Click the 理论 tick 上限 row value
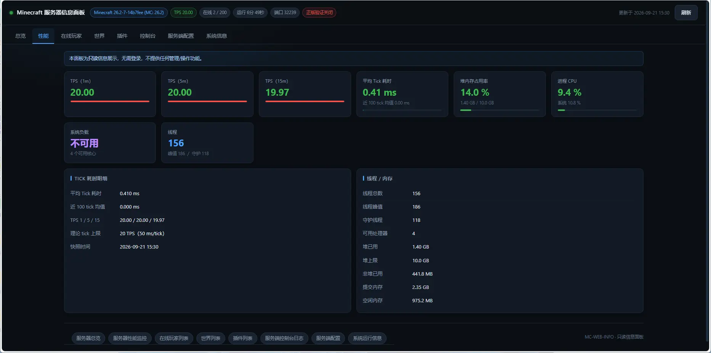711x353 pixels. click(142, 233)
